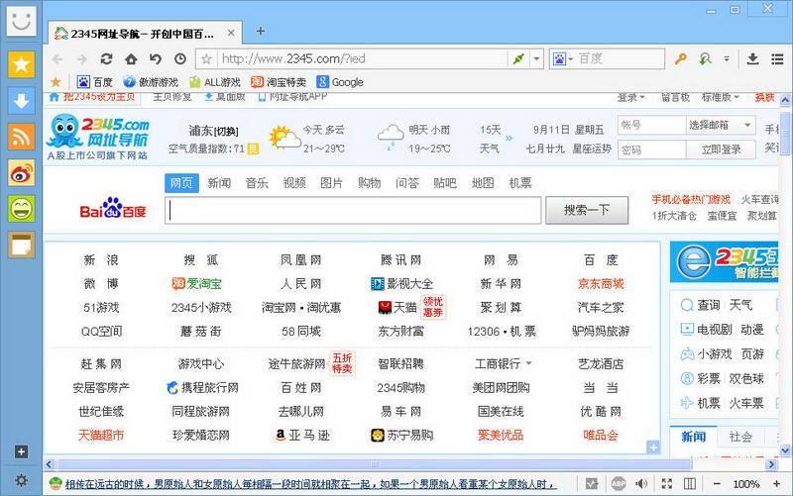Open the search engine dropdown beside 百度
Viewport: 793px width, 496px height.
point(562,58)
